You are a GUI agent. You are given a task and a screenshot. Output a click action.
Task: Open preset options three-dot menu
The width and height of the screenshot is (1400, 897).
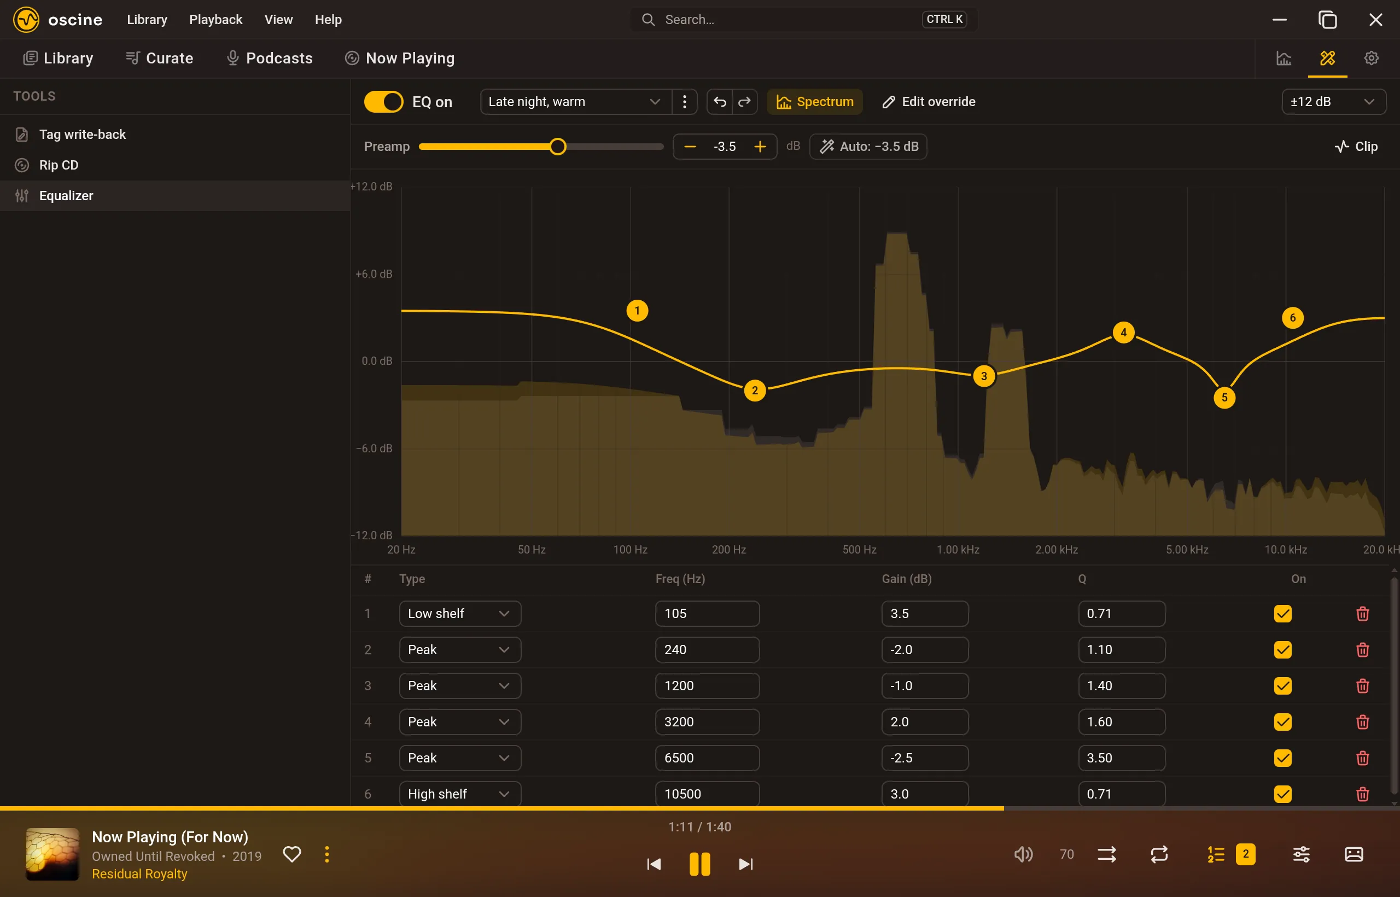pos(684,102)
